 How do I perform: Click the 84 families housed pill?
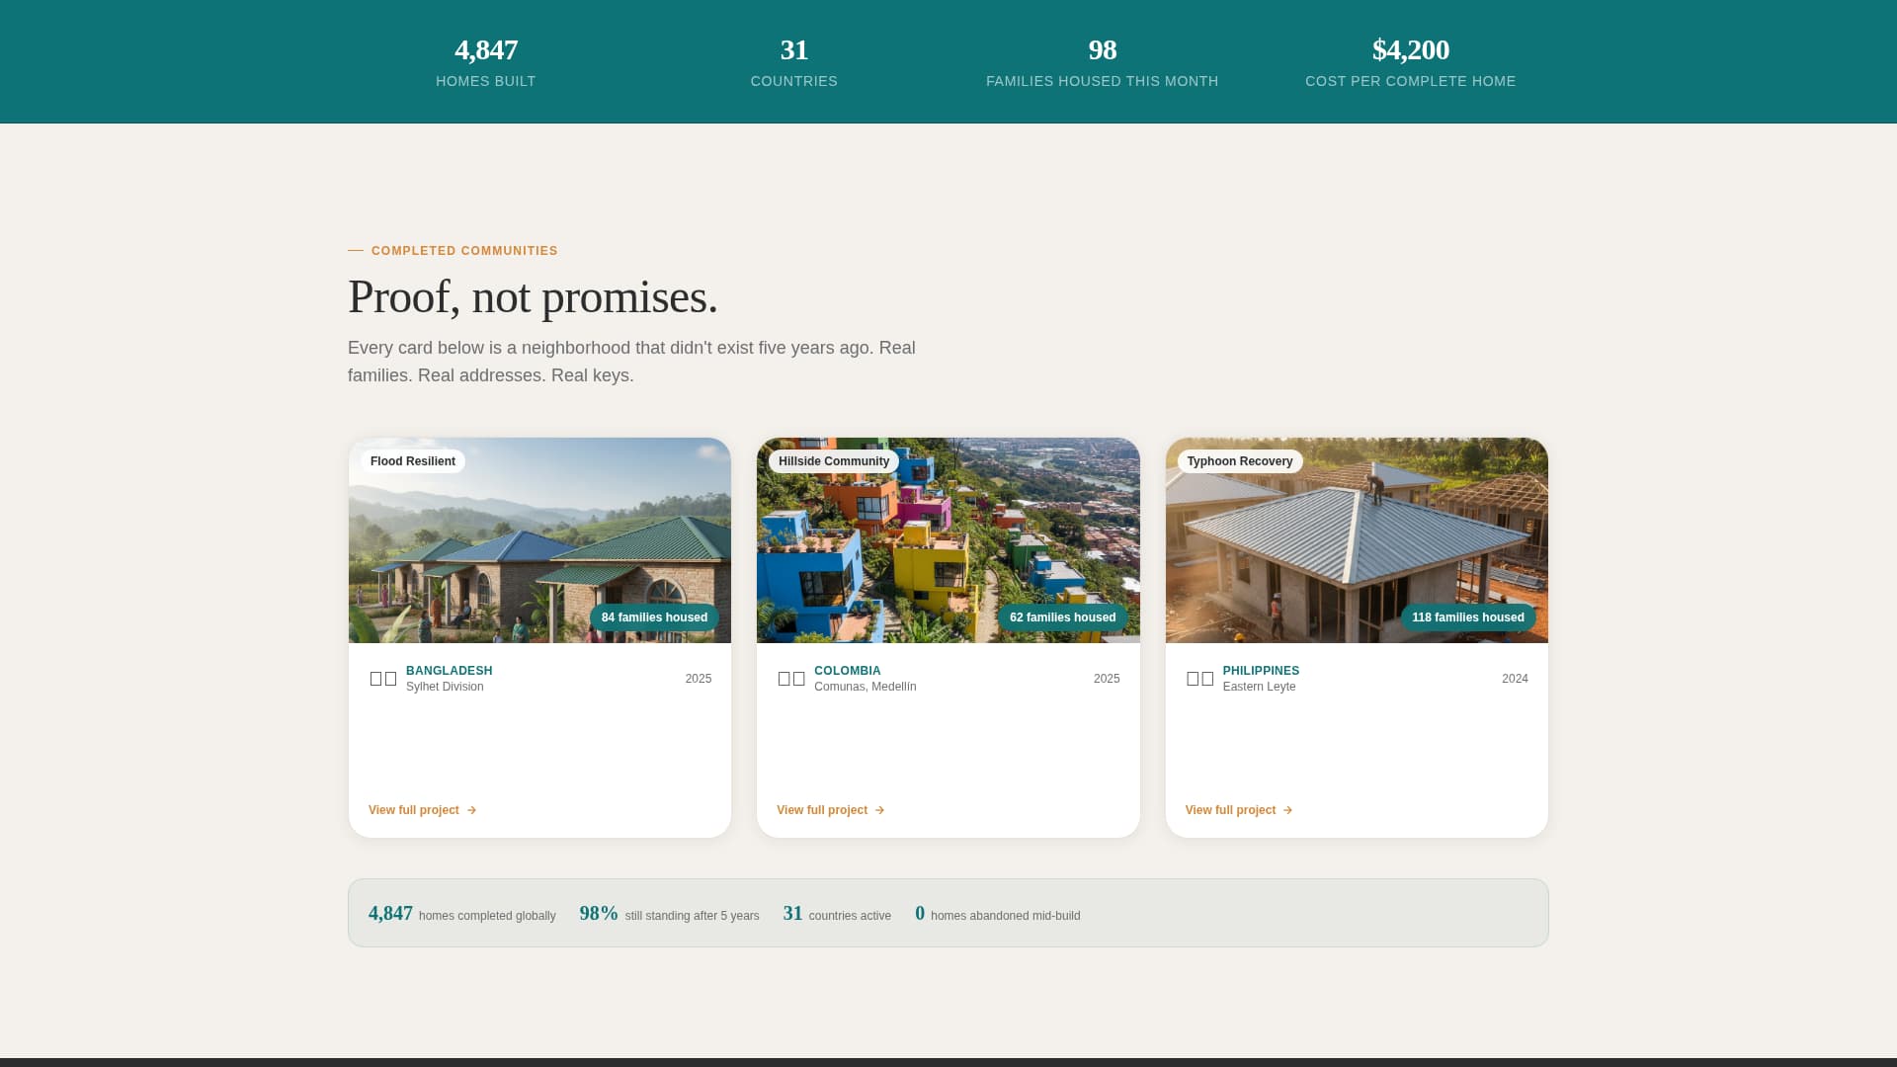point(653,616)
